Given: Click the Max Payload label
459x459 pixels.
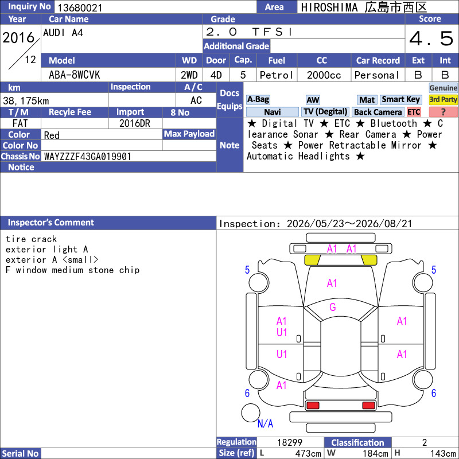Looking at the screenshot, I should pos(189,134).
